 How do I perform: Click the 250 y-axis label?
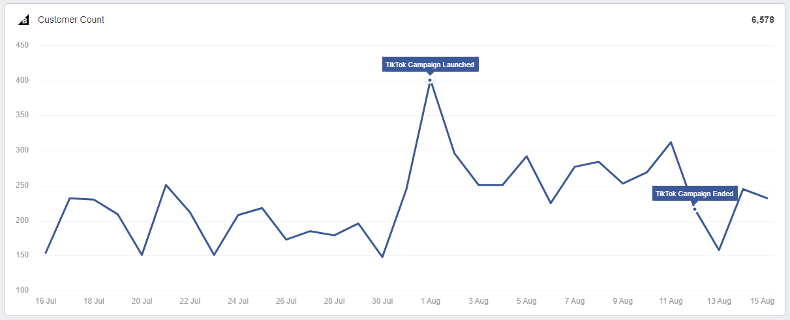pyautogui.click(x=22, y=186)
